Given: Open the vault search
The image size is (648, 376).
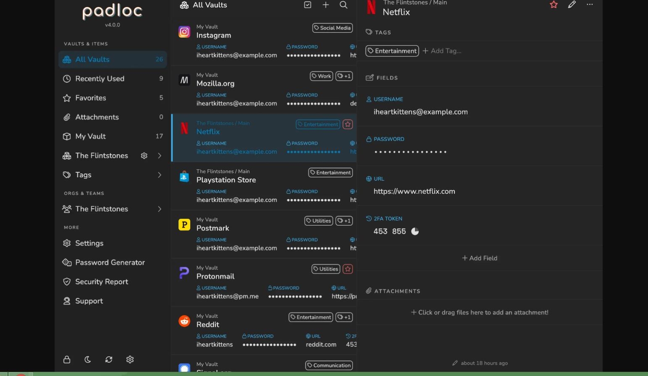Looking at the screenshot, I should (344, 5).
